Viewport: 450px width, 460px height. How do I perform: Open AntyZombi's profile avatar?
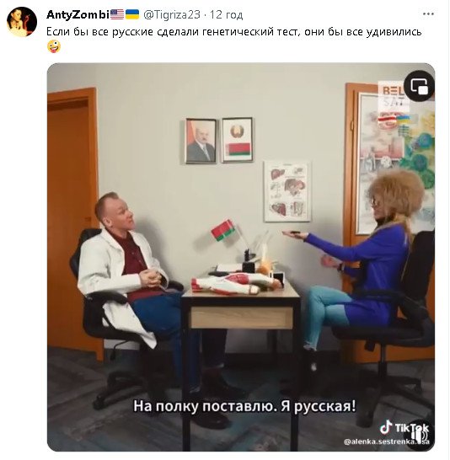(x=22, y=22)
